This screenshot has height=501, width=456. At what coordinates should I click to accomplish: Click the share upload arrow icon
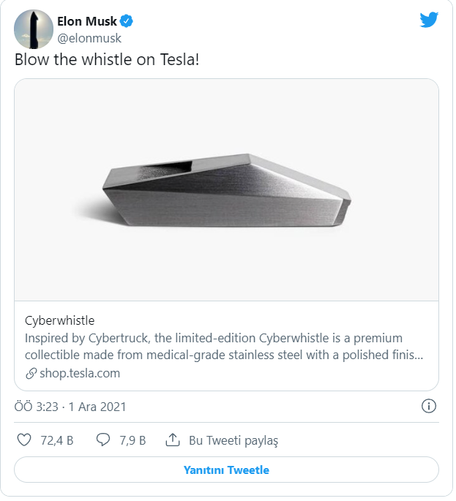(x=173, y=440)
